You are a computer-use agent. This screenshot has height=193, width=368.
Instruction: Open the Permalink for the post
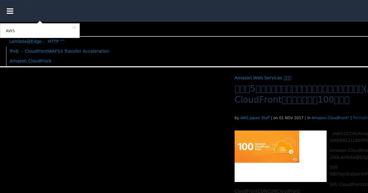tap(360, 118)
